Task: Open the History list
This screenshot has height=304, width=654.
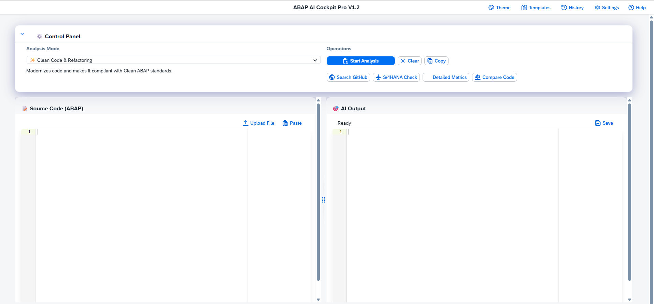Action: [572, 8]
